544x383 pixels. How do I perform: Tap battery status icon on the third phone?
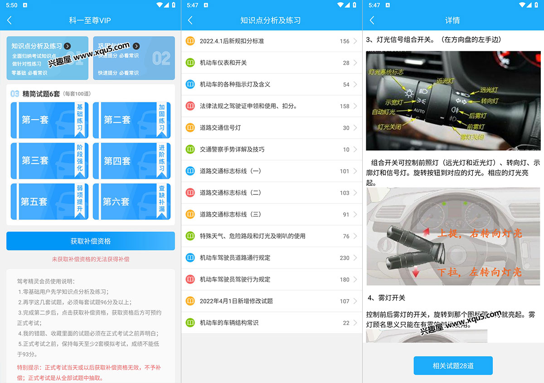click(x=536, y=5)
